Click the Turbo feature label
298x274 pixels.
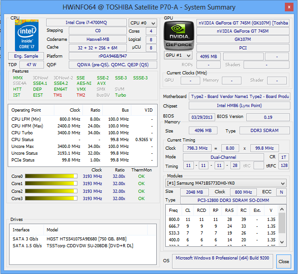click(x=120, y=95)
